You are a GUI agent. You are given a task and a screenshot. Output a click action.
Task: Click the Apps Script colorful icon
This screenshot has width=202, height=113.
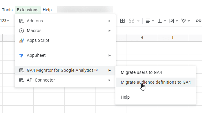[x=21, y=41]
